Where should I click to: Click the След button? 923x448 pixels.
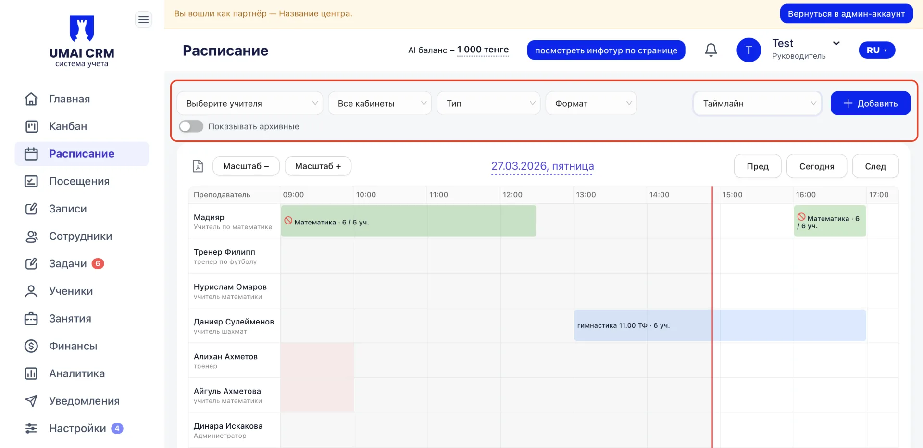click(875, 166)
